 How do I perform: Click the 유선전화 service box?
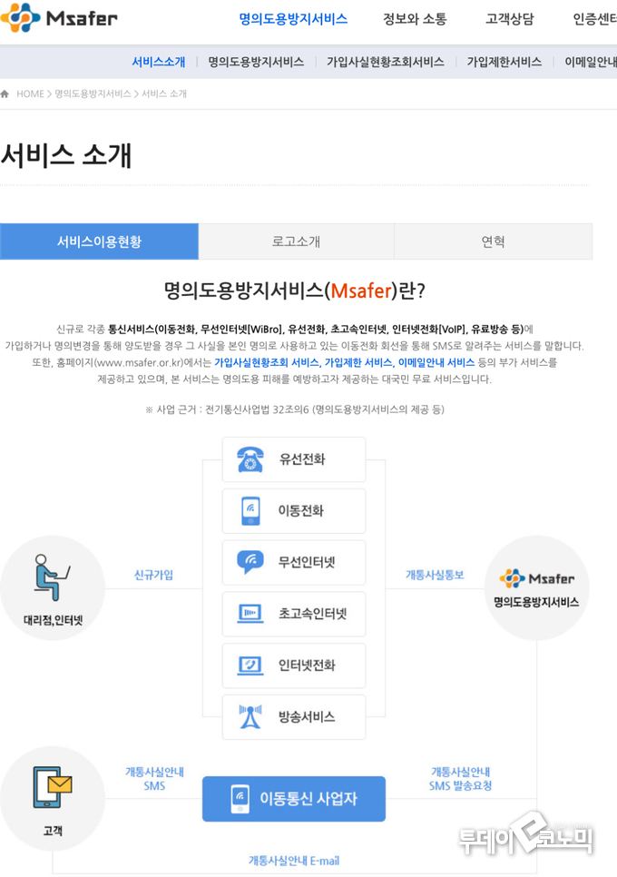pos(294,459)
